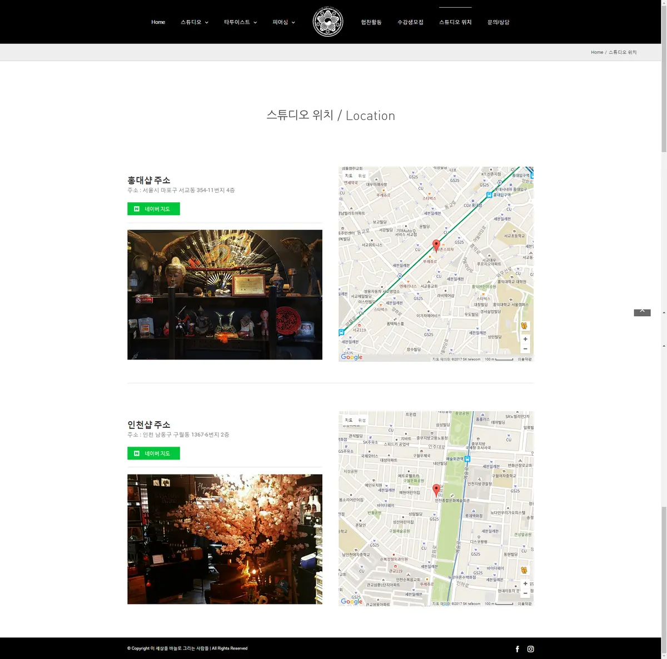Viewport: 667px width, 659px height.
Task: Switch Incheon map to 지도 map view
Action: tap(349, 420)
